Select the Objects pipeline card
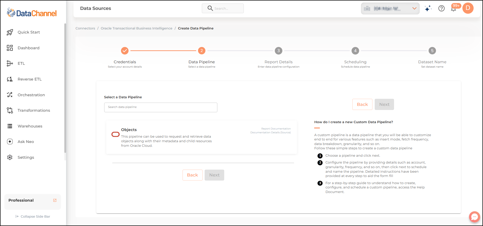Viewport: 483px width, 226px height. [x=202, y=137]
